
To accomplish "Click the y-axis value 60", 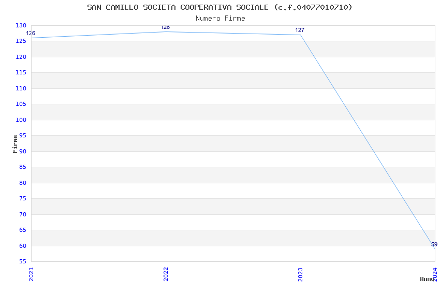I will [22, 246].
